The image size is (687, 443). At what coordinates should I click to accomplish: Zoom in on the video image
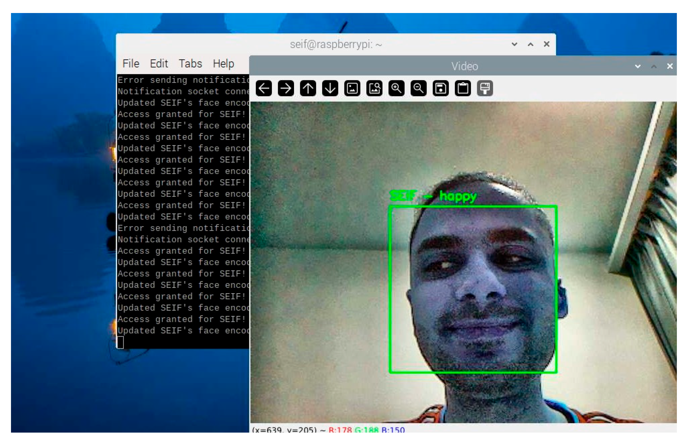396,88
